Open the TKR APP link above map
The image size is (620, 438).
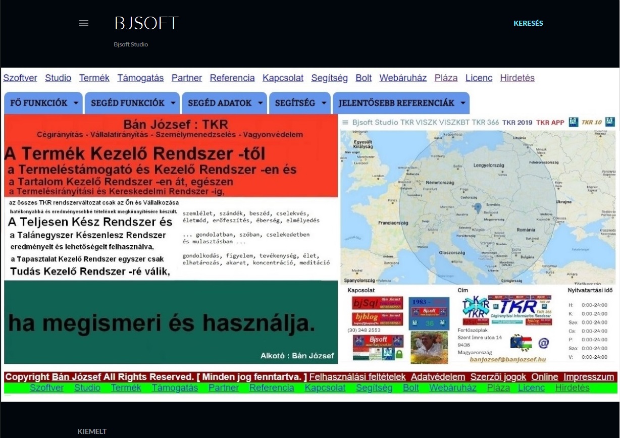[x=550, y=122]
